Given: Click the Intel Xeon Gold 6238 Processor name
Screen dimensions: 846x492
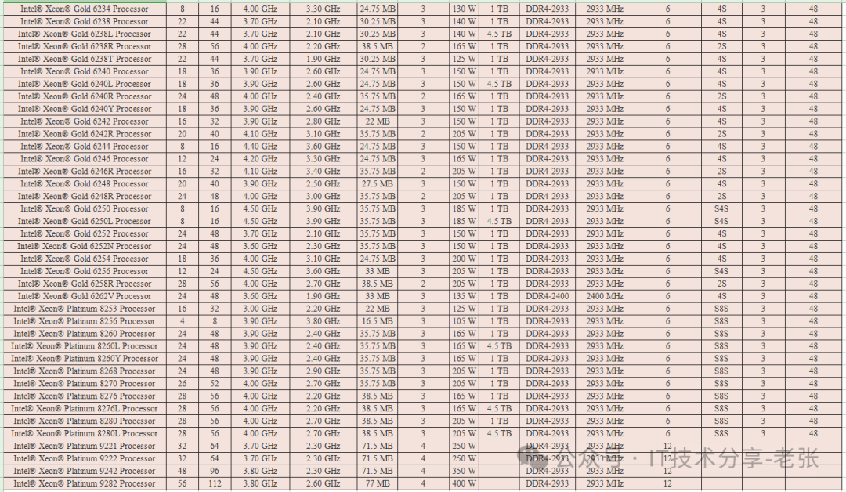Looking at the screenshot, I should pos(84,22).
